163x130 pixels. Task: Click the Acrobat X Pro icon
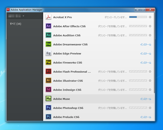click(48, 17)
